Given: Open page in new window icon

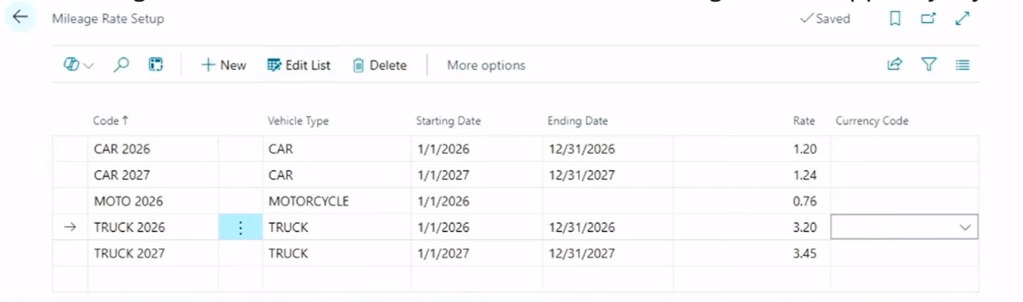Looking at the screenshot, I should click(x=928, y=19).
